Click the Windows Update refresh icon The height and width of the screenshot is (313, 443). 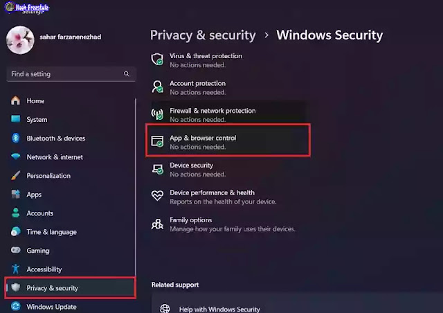point(15,307)
